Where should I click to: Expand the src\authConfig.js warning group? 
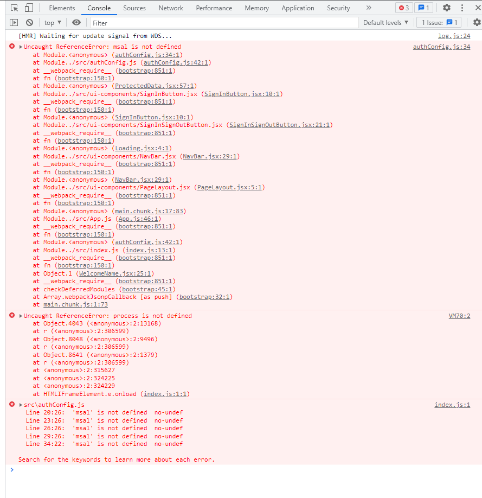pyautogui.click(x=20, y=404)
